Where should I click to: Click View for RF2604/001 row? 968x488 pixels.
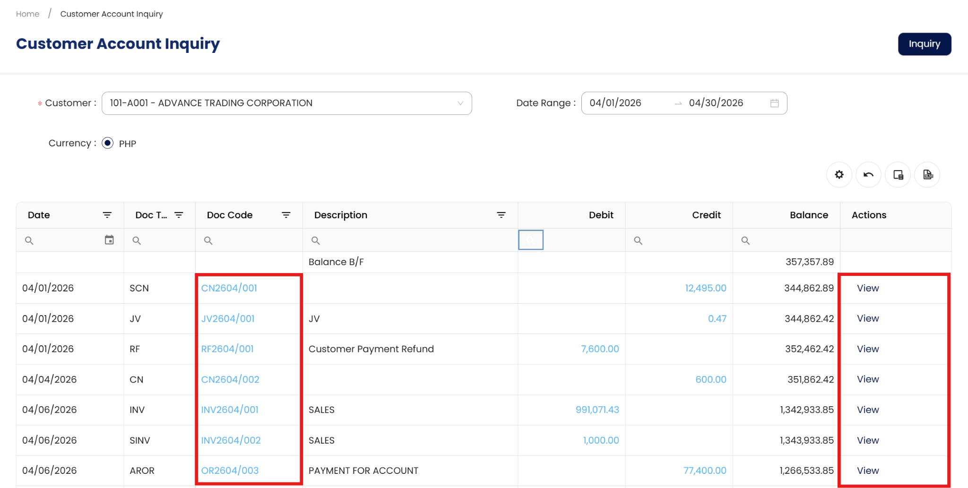[x=868, y=349]
